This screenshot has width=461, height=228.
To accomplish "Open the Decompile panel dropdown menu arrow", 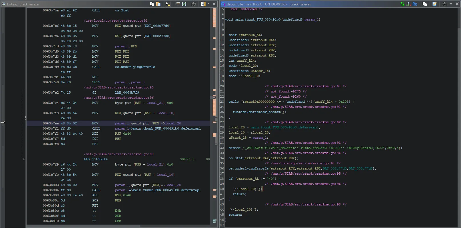I will 451,4.
